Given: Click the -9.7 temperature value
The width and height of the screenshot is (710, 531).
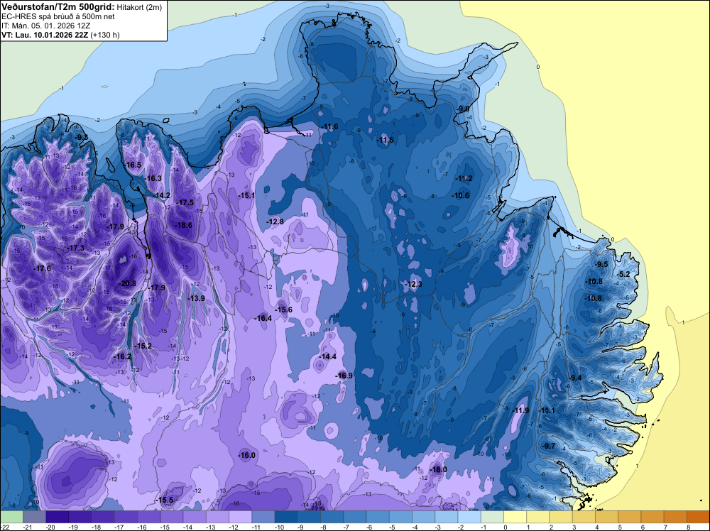Looking at the screenshot, I should [x=548, y=447].
